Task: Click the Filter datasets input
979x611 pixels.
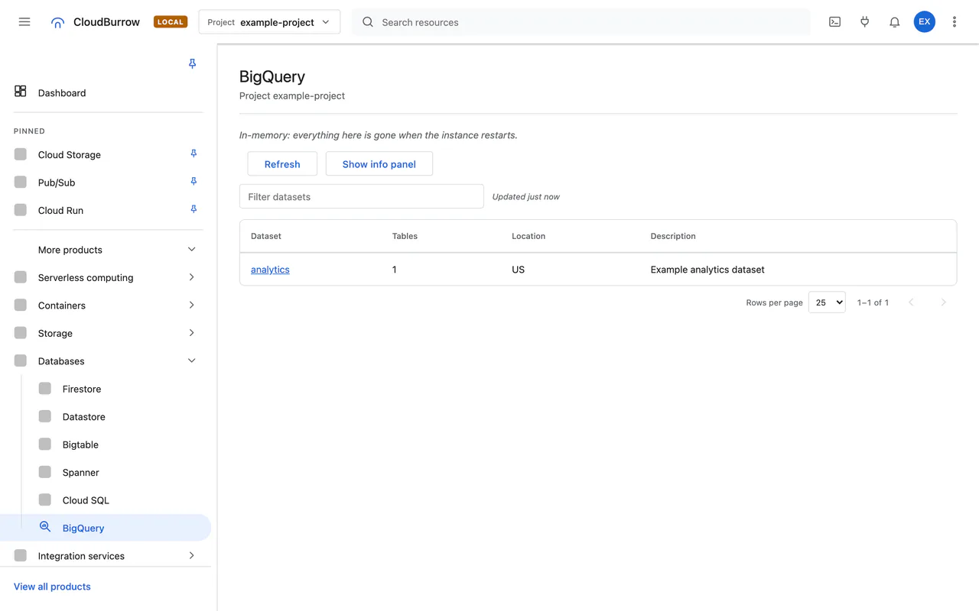Action: tap(362, 196)
